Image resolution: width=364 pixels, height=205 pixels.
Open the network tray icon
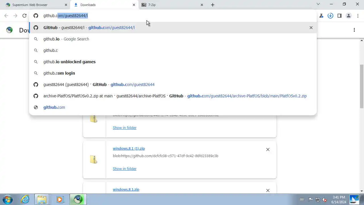[x=317, y=200]
